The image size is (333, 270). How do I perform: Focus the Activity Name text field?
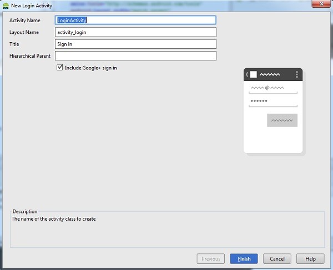(135, 20)
